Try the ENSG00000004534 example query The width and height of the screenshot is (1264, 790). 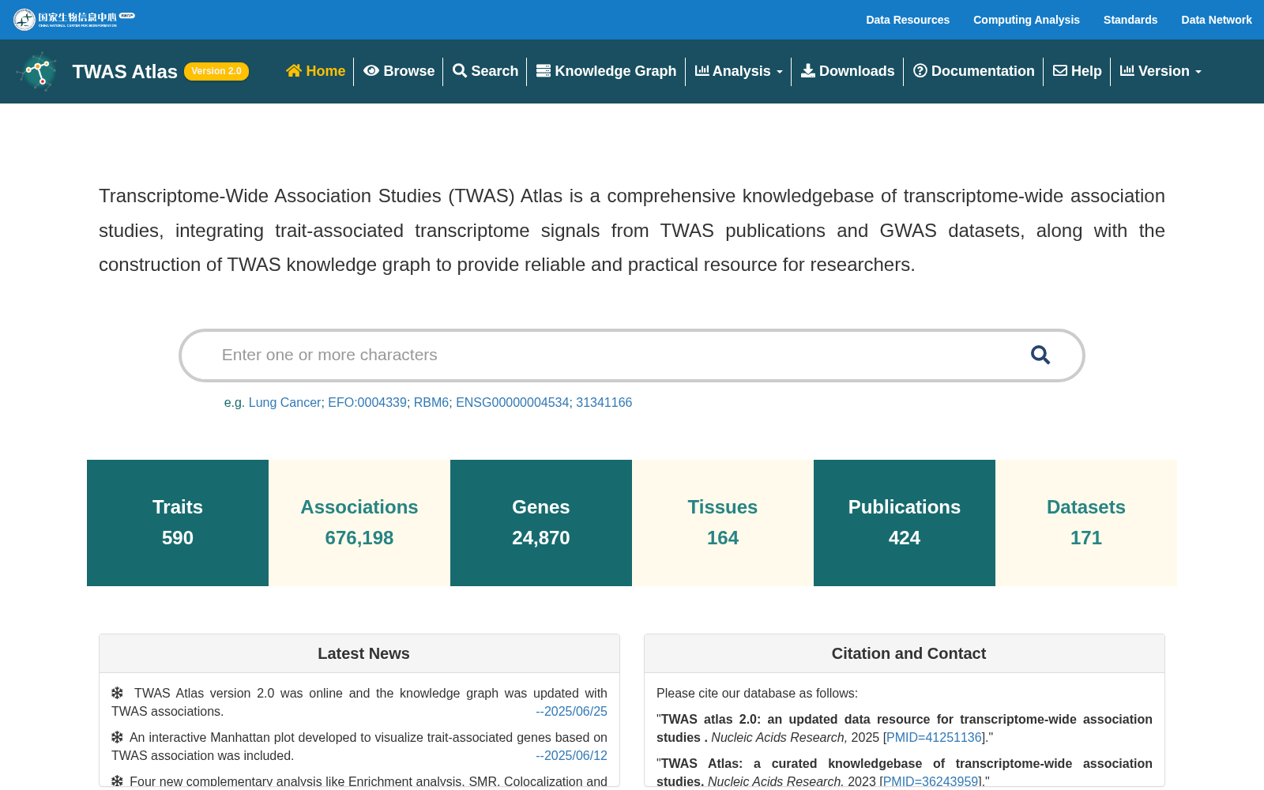pos(512,403)
